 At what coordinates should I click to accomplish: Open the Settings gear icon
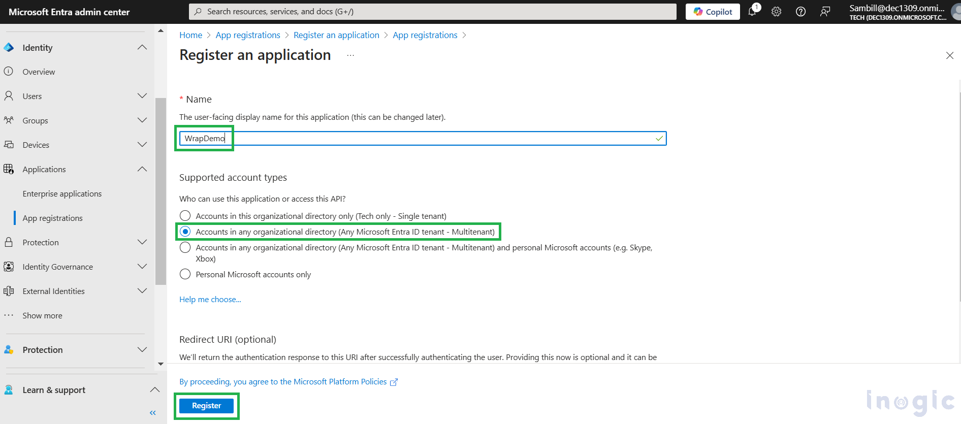click(776, 12)
